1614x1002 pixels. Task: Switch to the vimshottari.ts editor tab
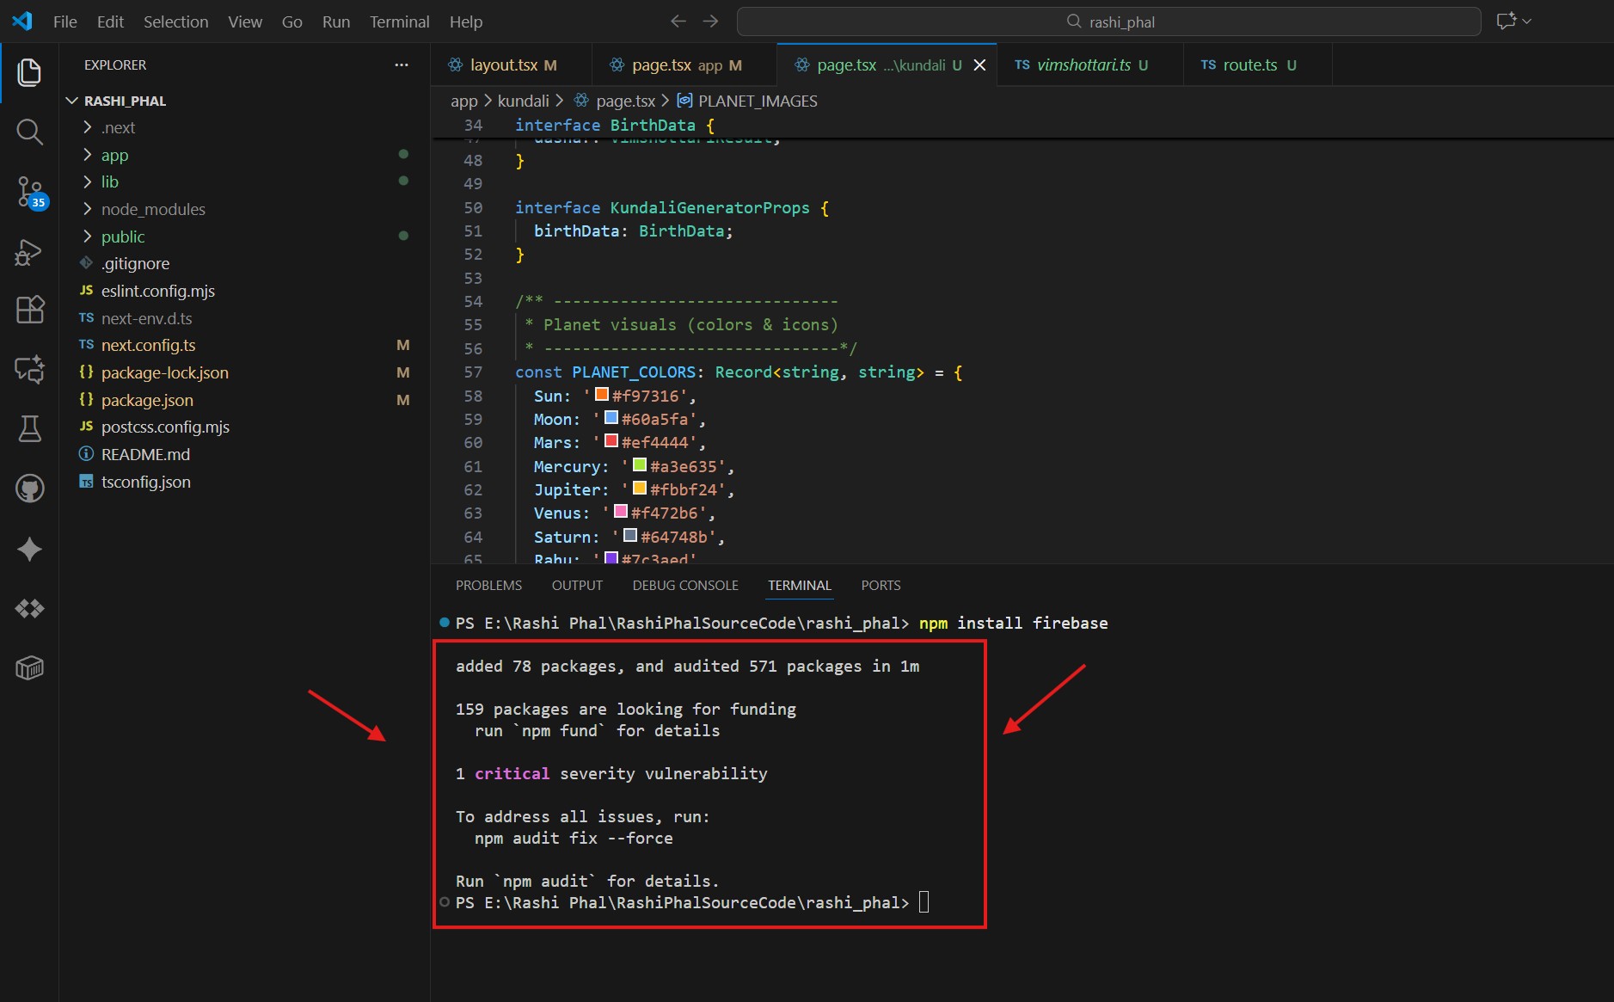coord(1083,65)
